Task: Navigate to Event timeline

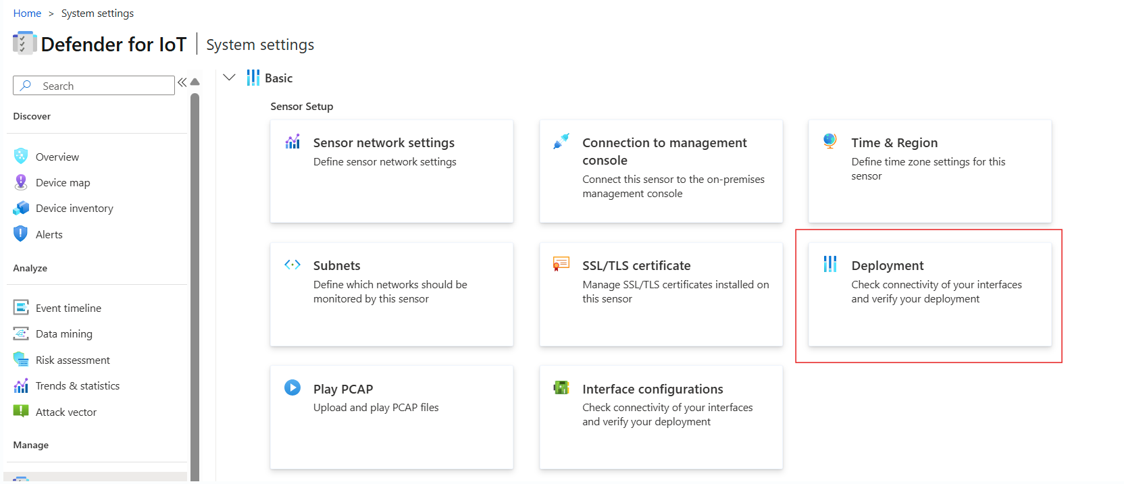Action: 68,308
